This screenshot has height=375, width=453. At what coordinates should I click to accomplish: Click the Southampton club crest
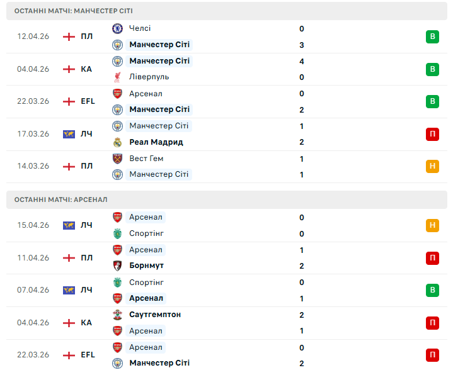(x=117, y=315)
